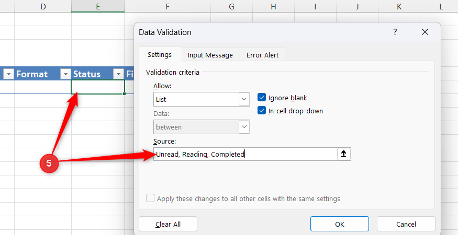This screenshot has width=458, height=235.
Task: Toggle the Ignore blank checkbox
Action: coord(262,97)
